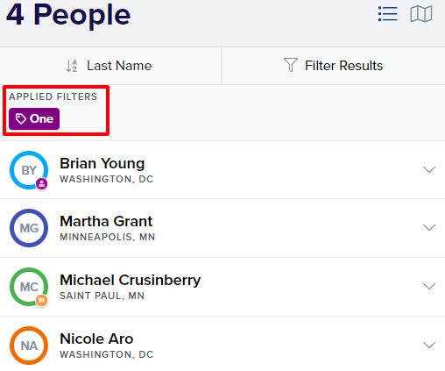
Task: Expand Brian Young's details chevron
Action: coord(429,169)
